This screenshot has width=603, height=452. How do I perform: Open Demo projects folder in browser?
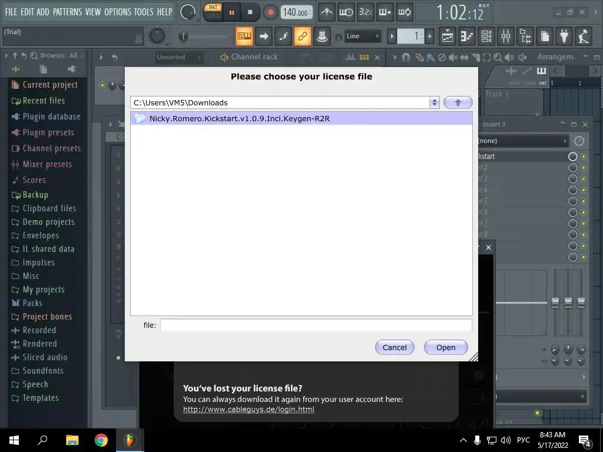coord(42,222)
